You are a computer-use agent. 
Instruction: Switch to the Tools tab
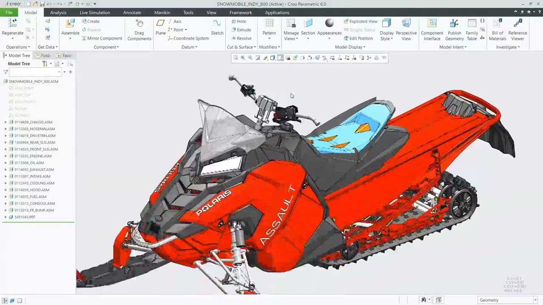(x=188, y=12)
